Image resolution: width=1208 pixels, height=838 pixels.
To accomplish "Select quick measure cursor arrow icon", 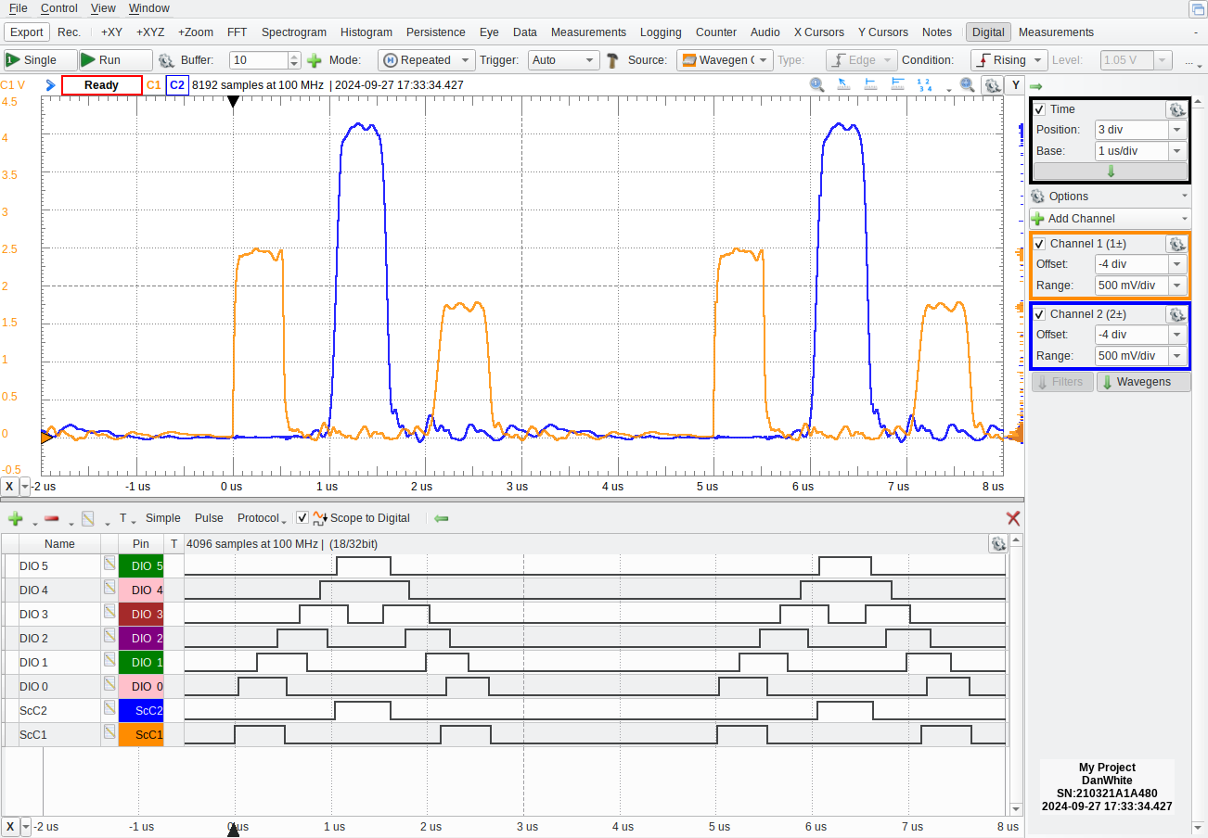I will coord(844,84).
